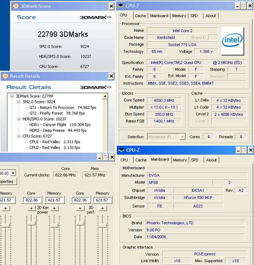The width and height of the screenshot is (254, 265).
Task: Select CPU1 - Red Valley 2.311 fps row
Action: coord(55,142)
